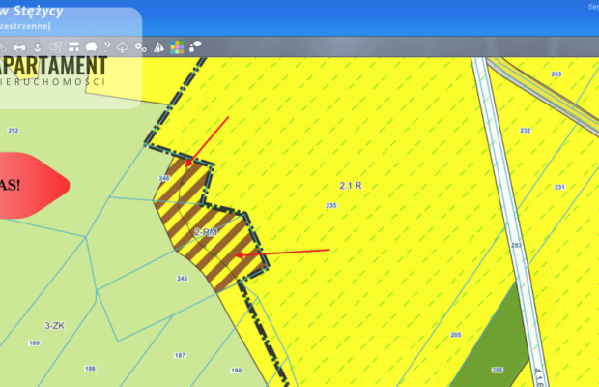Screen dimensions: 599x387
Task: Open settings with the gears icon
Action: pos(141,46)
